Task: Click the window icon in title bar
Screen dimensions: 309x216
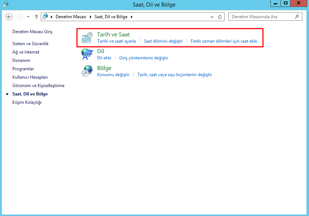Action: 5,4
